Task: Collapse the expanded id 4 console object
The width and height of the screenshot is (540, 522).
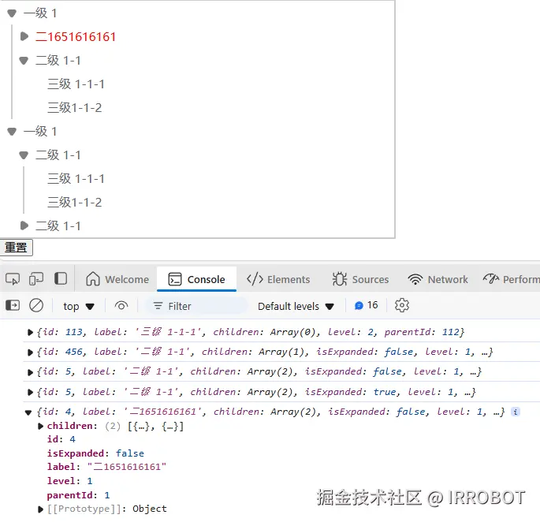Action: click(x=28, y=412)
